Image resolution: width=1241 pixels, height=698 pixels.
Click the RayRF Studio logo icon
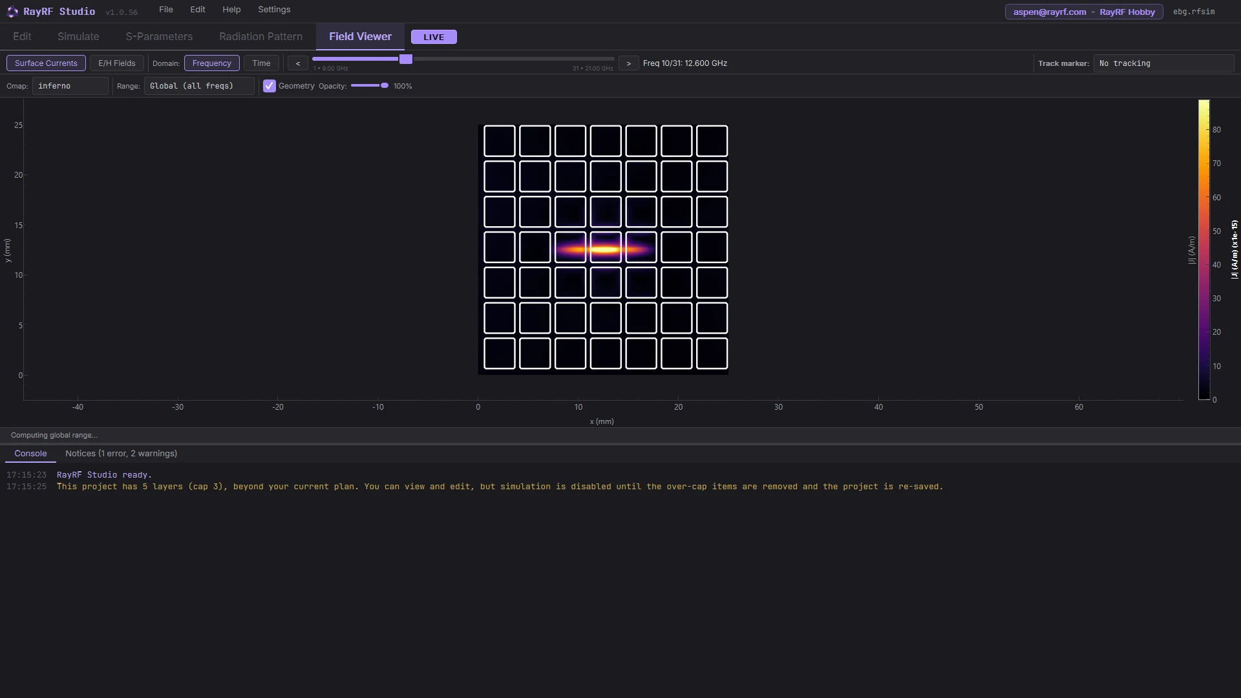point(12,12)
